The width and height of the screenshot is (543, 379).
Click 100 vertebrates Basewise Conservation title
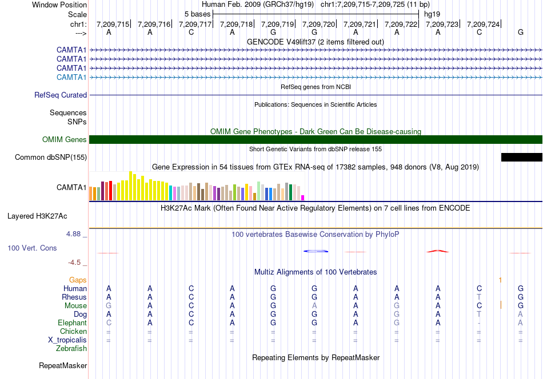pyautogui.click(x=316, y=235)
